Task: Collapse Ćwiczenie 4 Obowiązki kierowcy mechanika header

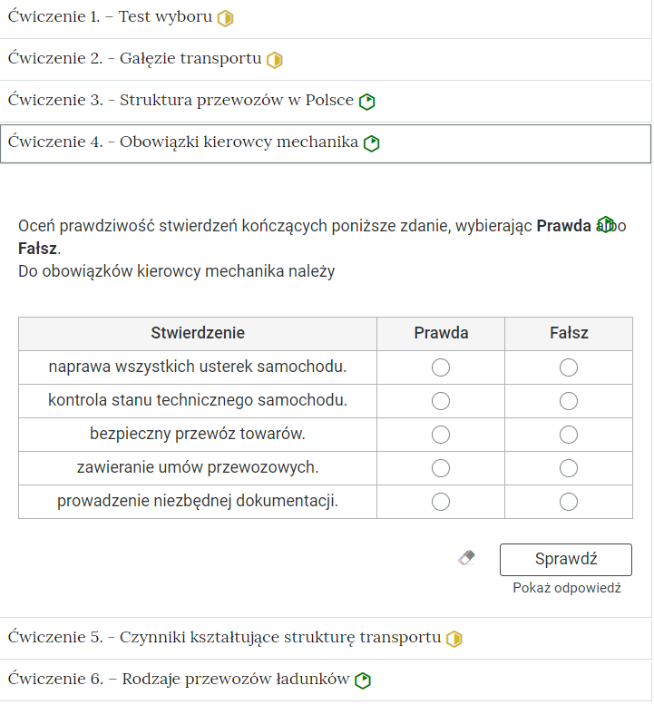Action: pyautogui.click(x=182, y=142)
